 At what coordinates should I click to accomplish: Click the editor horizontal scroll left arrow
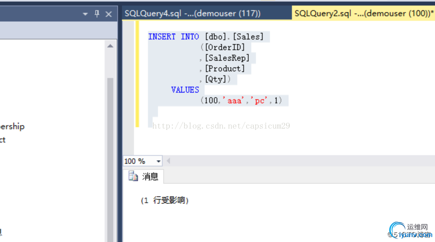[168, 161]
